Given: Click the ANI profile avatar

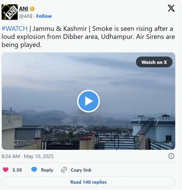Looking at the screenshot, I should (10, 12).
